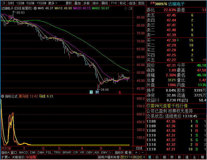The height and width of the screenshot is (160, 207).
Task: Switch indicator to ASI
Action: tap(97, 153)
